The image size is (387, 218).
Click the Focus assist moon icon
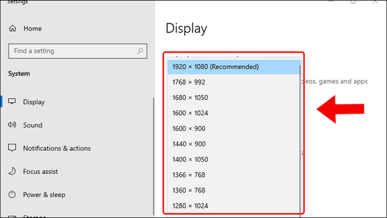(x=12, y=171)
